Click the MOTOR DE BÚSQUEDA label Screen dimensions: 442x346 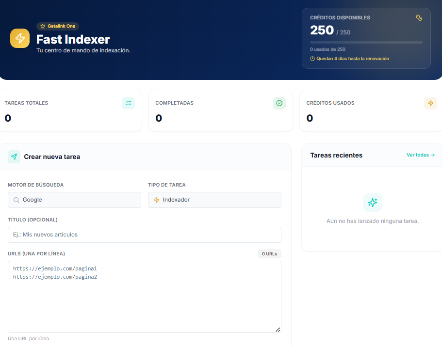[35, 185]
